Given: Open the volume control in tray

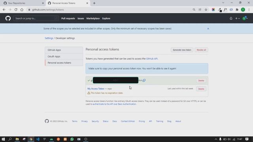Looking at the screenshot, I should [x=229, y=139].
